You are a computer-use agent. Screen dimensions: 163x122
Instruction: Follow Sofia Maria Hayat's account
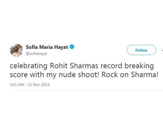pos(141,50)
